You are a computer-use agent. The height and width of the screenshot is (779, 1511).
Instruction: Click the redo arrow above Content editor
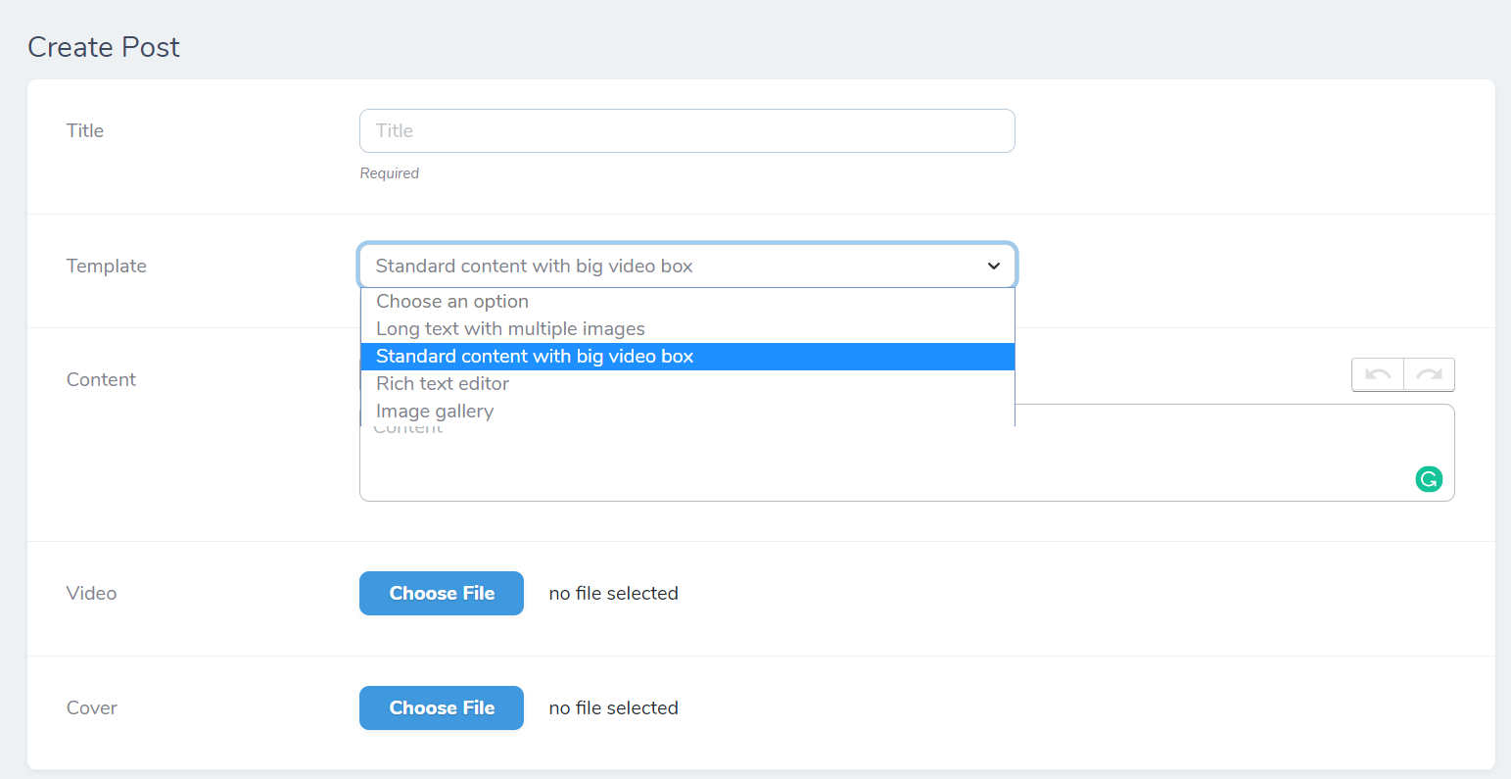coord(1429,374)
